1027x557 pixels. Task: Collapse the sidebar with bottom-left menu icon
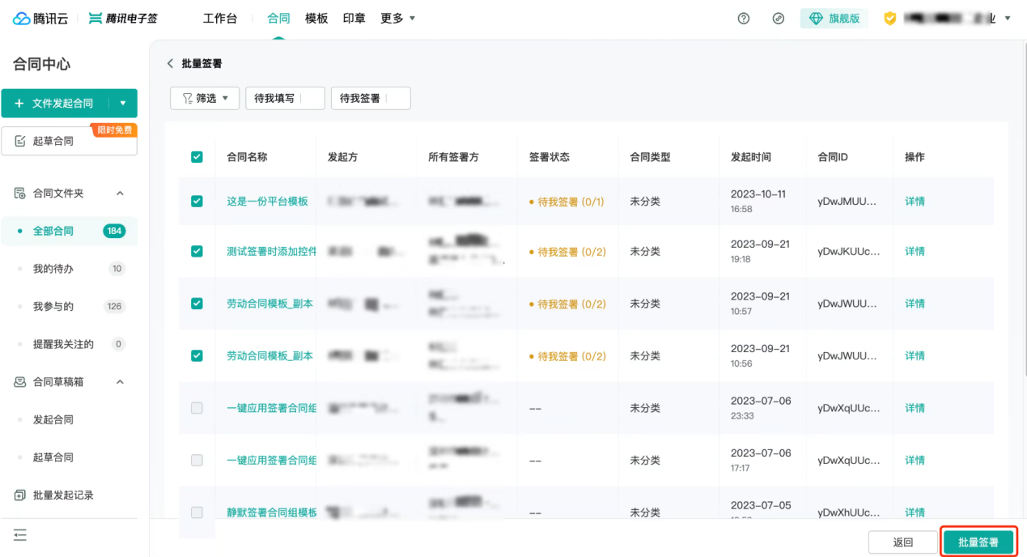[x=20, y=535]
